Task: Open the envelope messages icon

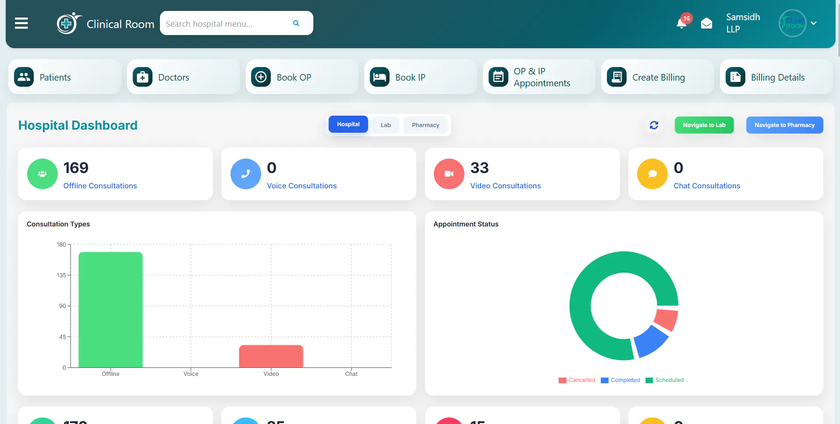Action: [706, 23]
